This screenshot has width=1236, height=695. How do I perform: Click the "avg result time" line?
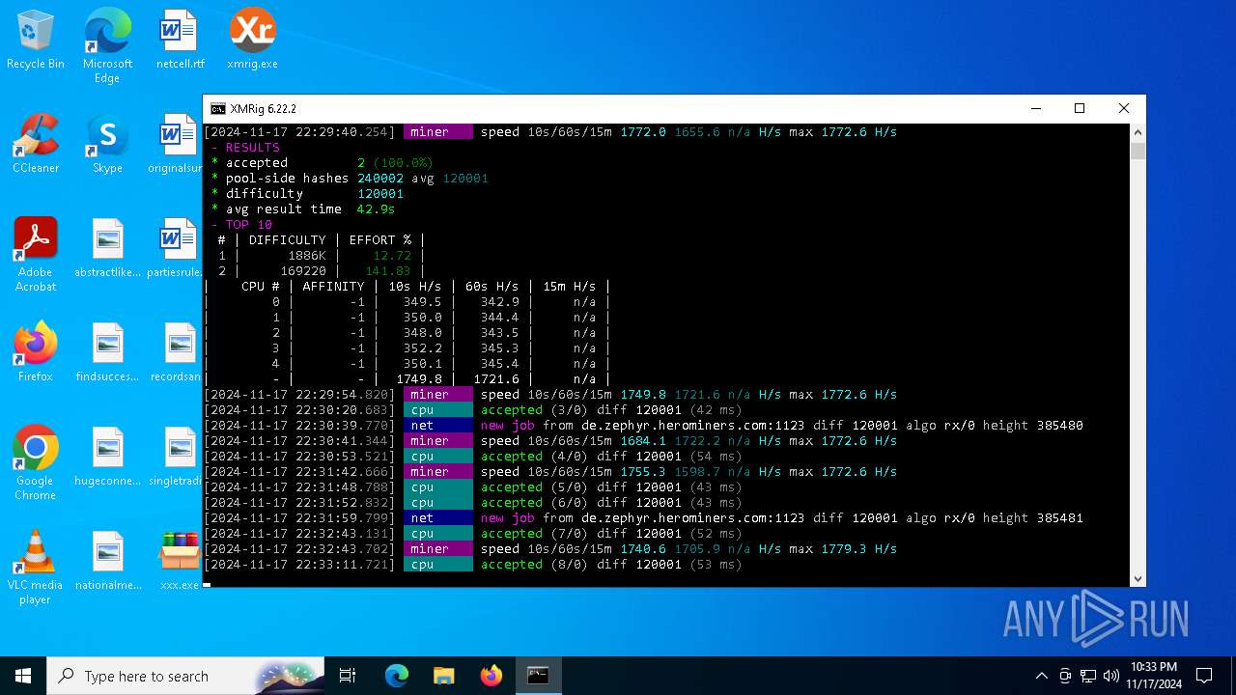tap(303, 209)
